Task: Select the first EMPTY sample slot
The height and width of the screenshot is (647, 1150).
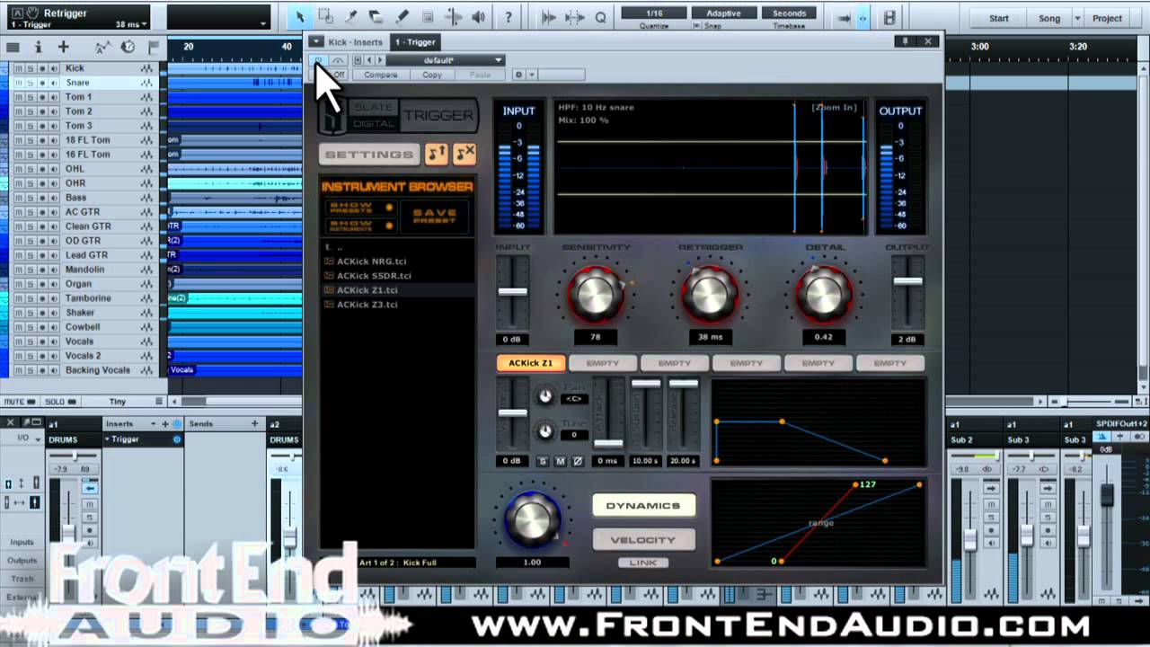Action: click(x=603, y=363)
